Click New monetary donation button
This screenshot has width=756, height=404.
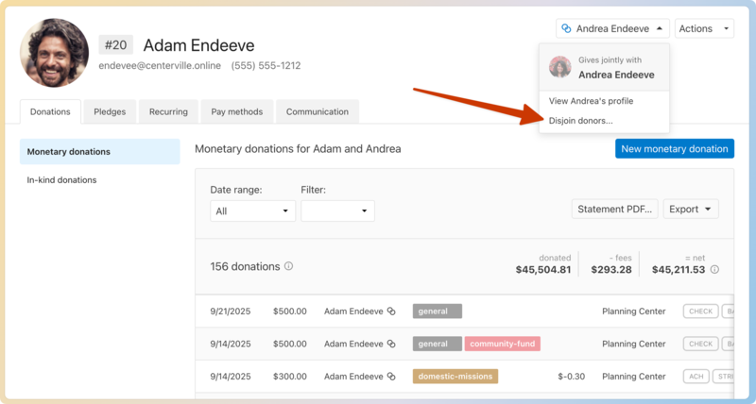click(x=674, y=148)
